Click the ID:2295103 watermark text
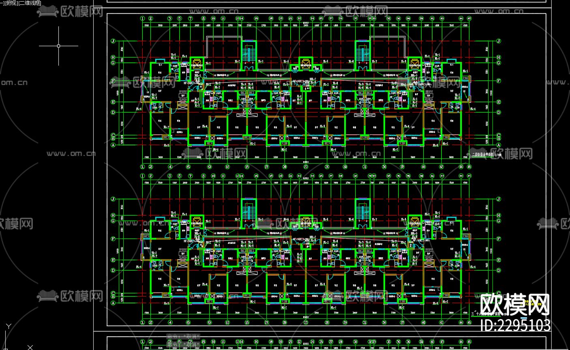This screenshot has width=570, height=350. [x=515, y=325]
